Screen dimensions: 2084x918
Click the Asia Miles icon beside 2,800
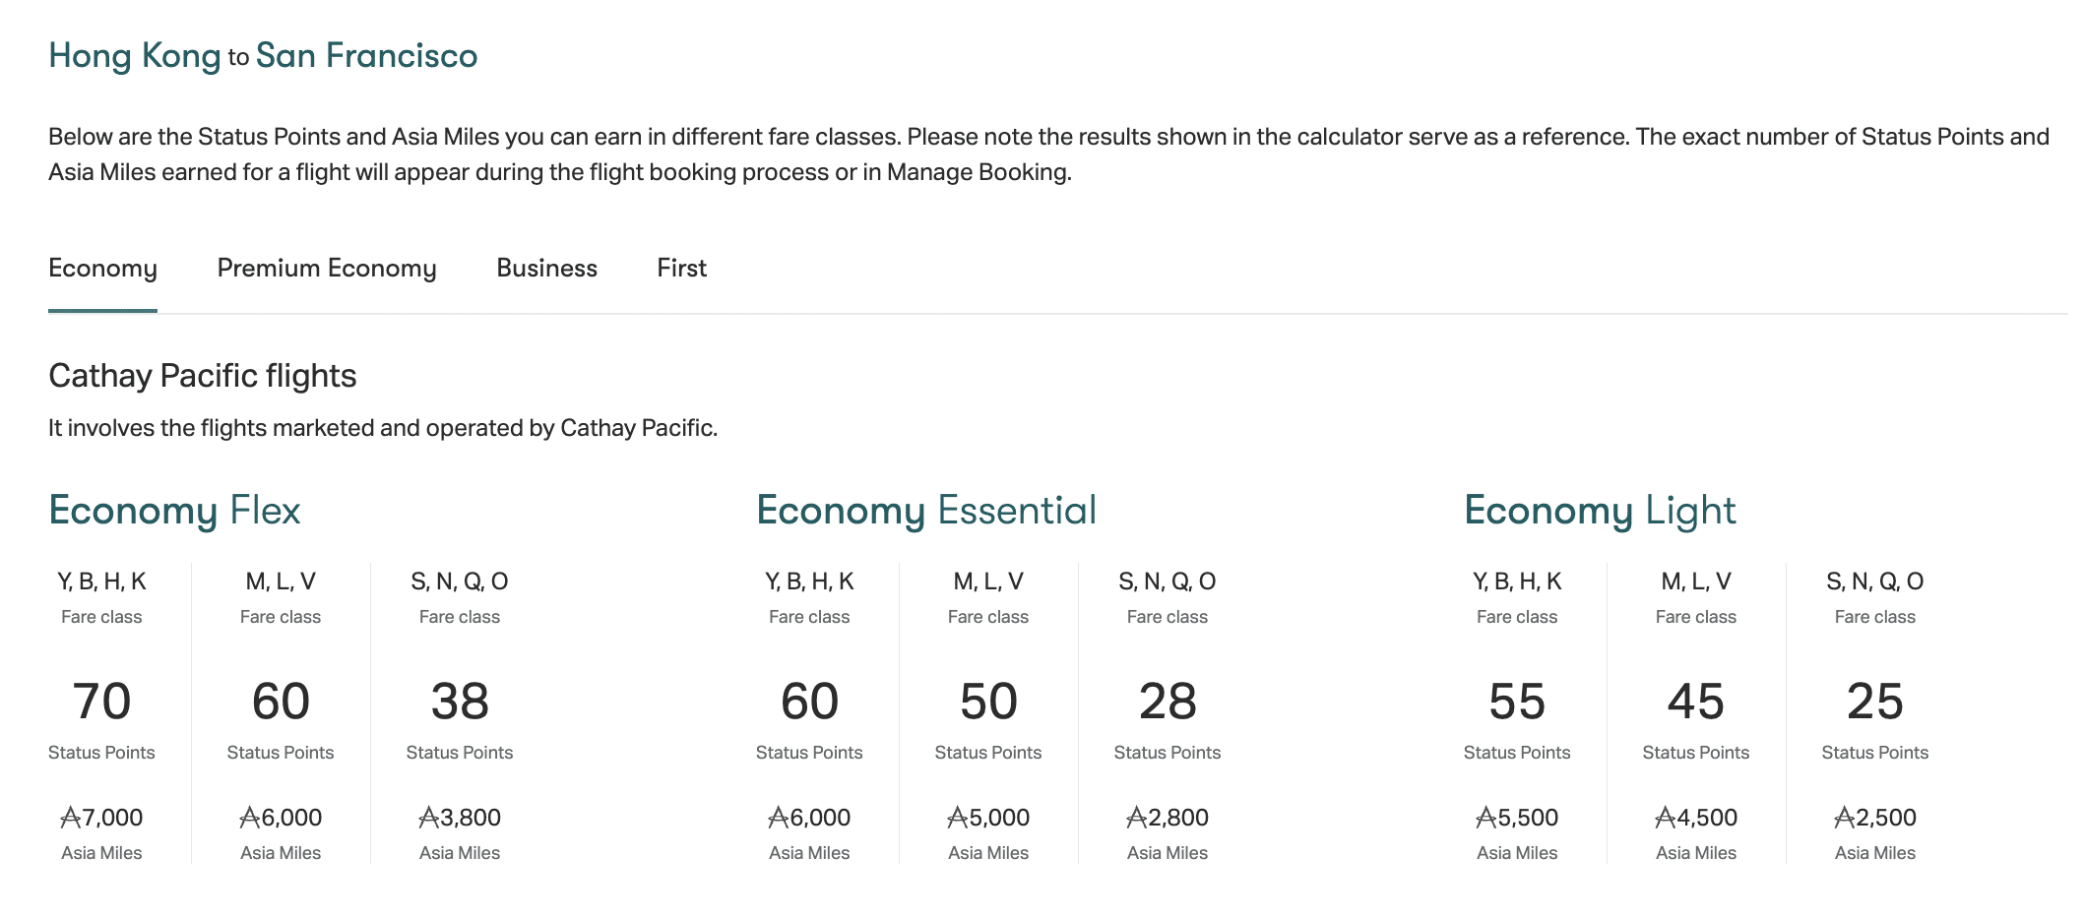pyautogui.click(x=1136, y=818)
